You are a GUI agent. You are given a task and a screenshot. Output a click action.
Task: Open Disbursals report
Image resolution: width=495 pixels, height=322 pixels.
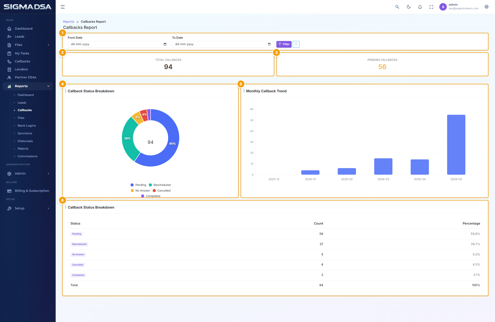[25, 141]
